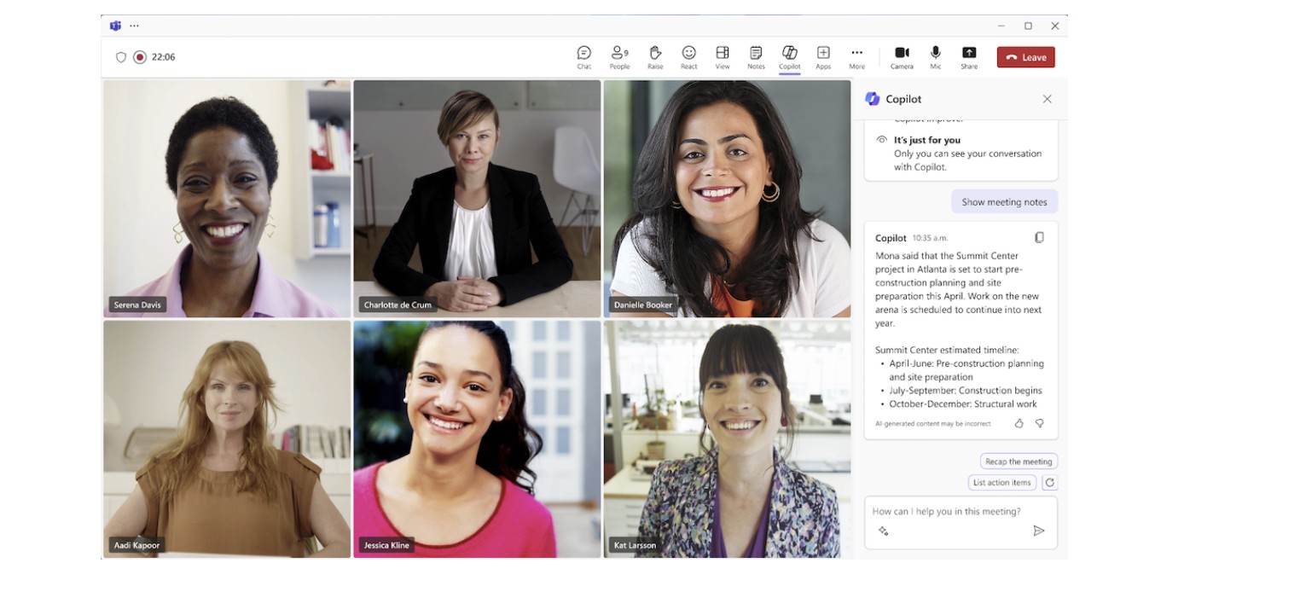The width and height of the screenshot is (1306, 592).
Task: Mute the microphone with Mic button
Action: click(x=936, y=56)
